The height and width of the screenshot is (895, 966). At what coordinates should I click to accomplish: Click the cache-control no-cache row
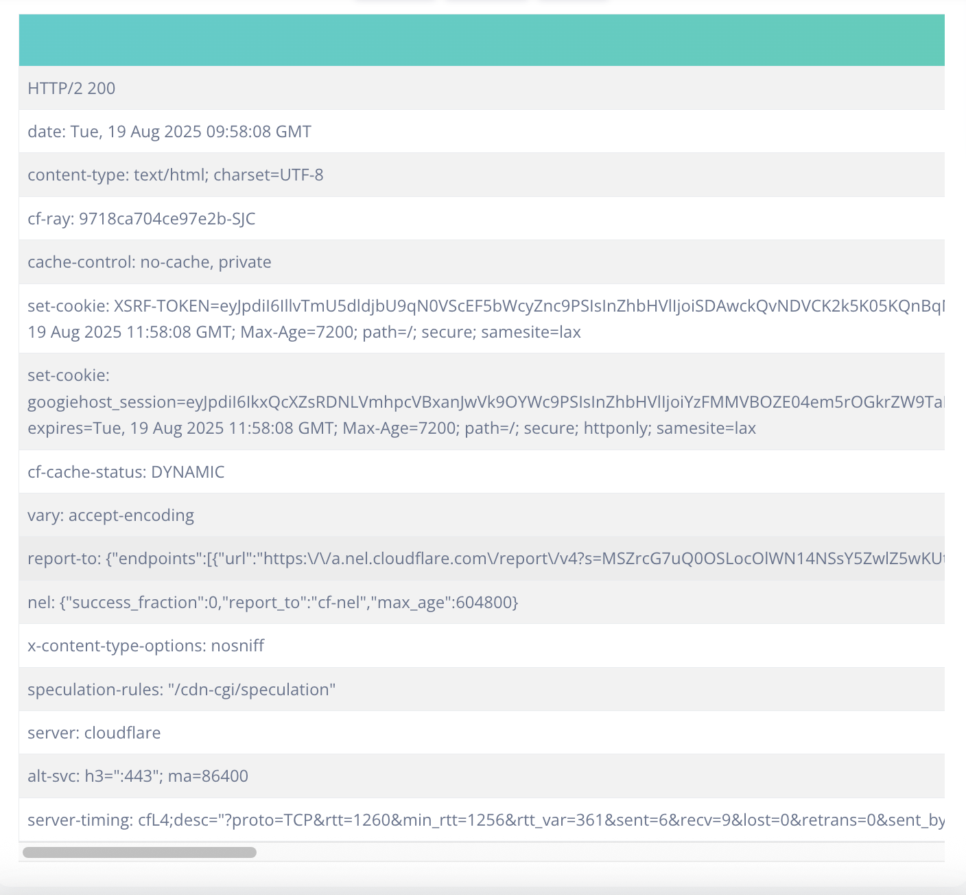click(150, 262)
